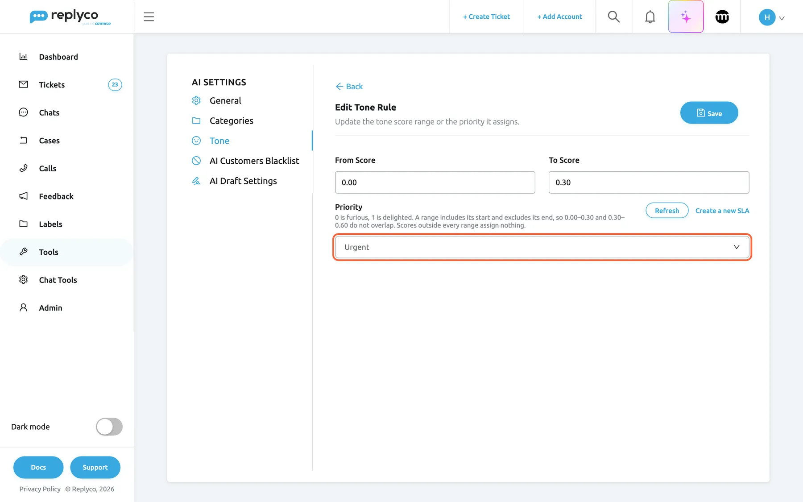Open notifications bell icon
The image size is (803, 502).
[x=650, y=17]
